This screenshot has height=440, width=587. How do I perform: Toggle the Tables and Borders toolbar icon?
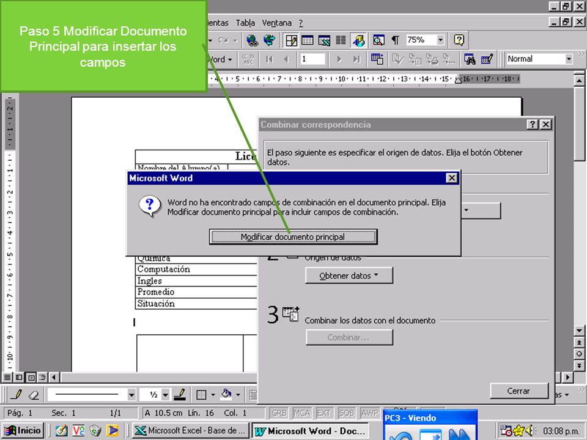click(x=291, y=40)
